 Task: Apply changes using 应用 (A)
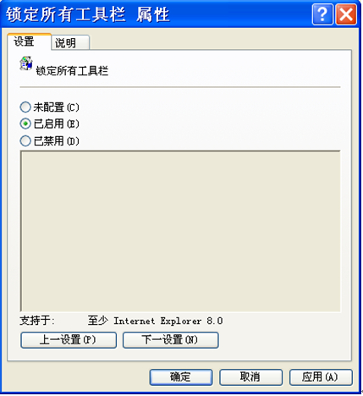321,377
